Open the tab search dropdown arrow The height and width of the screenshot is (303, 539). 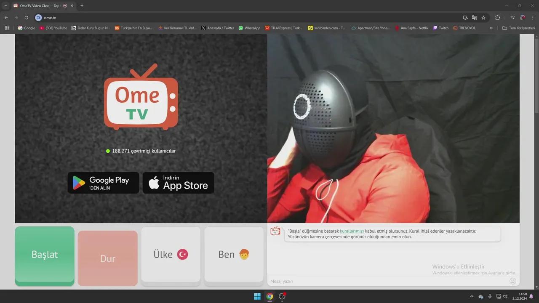(5, 5)
